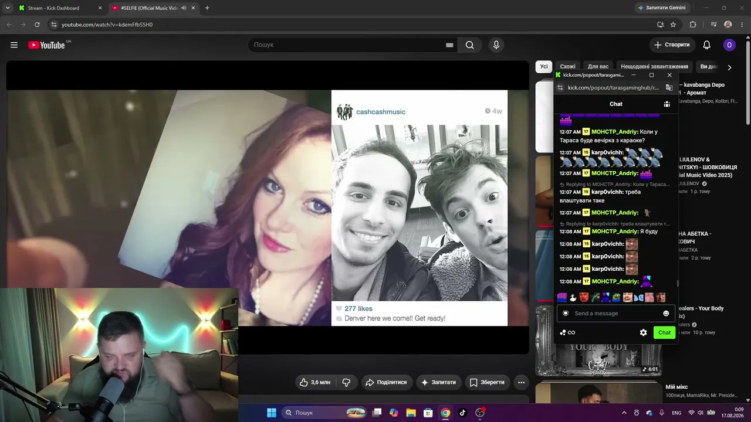Viewport: 751px width, 422px height.
Task: Open a new Chrome tab
Action: click(x=207, y=8)
